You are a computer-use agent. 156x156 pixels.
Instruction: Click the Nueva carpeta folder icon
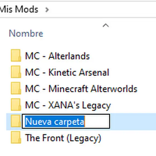pos(16,121)
